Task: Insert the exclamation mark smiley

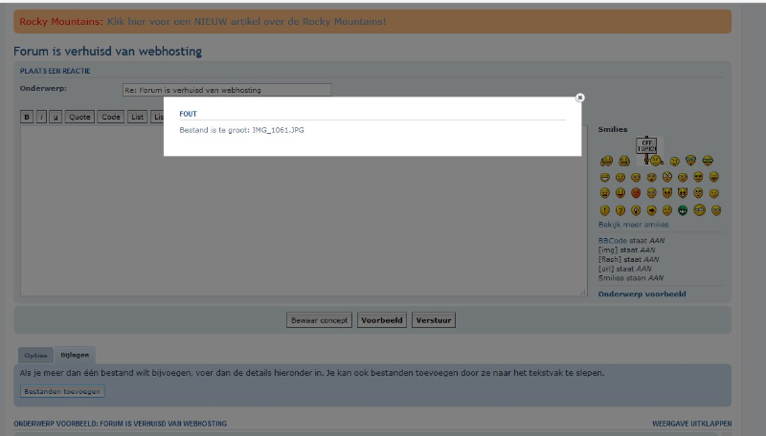Action: tap(605, 210)
